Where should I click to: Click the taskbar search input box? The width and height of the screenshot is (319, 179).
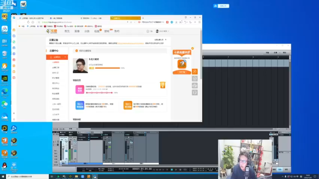click(x=28, y=177)
